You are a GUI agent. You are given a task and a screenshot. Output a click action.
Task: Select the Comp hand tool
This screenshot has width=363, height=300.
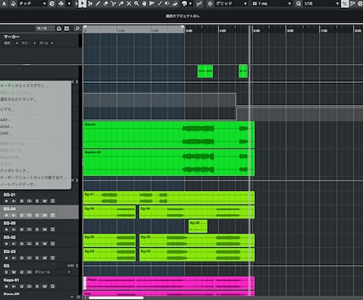click(144, 4)
